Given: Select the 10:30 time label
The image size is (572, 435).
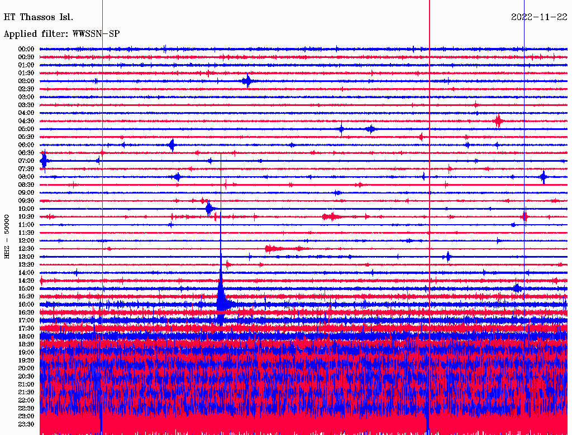Looking at the screenshot, I should 26,217.
